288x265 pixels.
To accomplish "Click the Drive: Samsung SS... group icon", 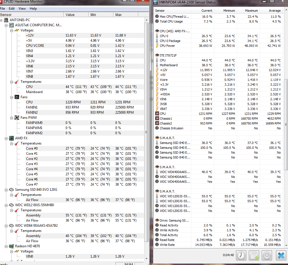I will pos(157,220).
